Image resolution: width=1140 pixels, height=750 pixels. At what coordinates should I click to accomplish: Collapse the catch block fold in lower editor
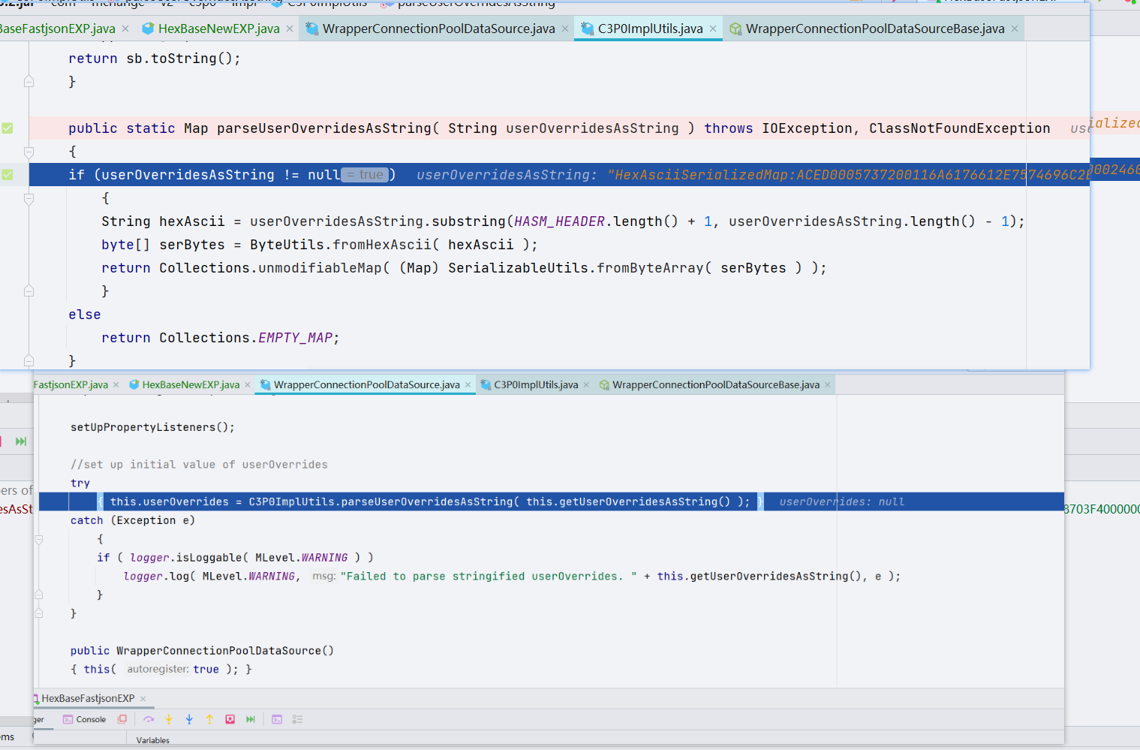coord(39,539)
